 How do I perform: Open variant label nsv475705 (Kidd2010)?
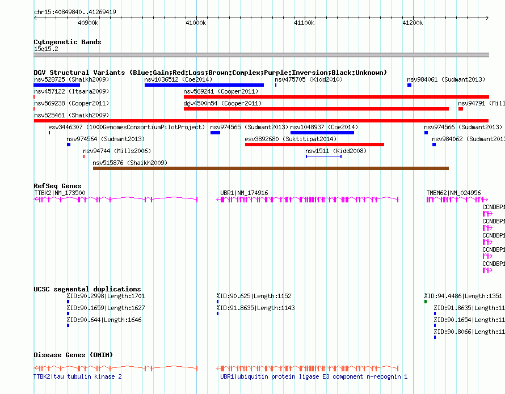309,79
